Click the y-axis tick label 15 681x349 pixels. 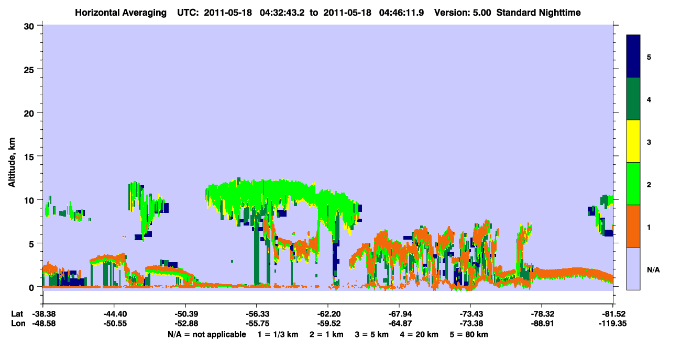30,156
